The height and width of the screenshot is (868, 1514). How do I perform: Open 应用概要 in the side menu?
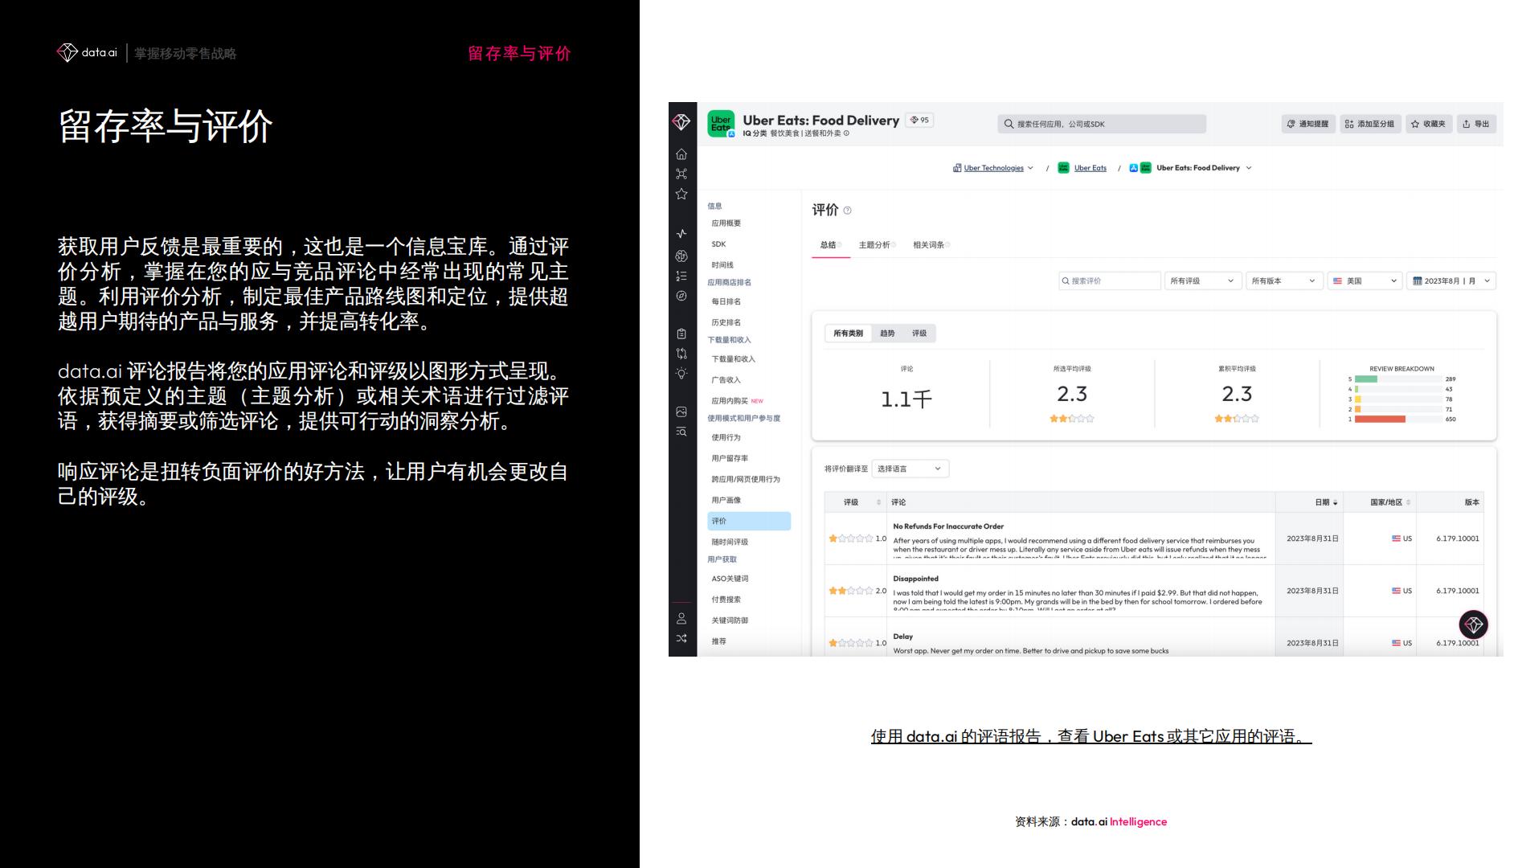(x=726, y=223)
